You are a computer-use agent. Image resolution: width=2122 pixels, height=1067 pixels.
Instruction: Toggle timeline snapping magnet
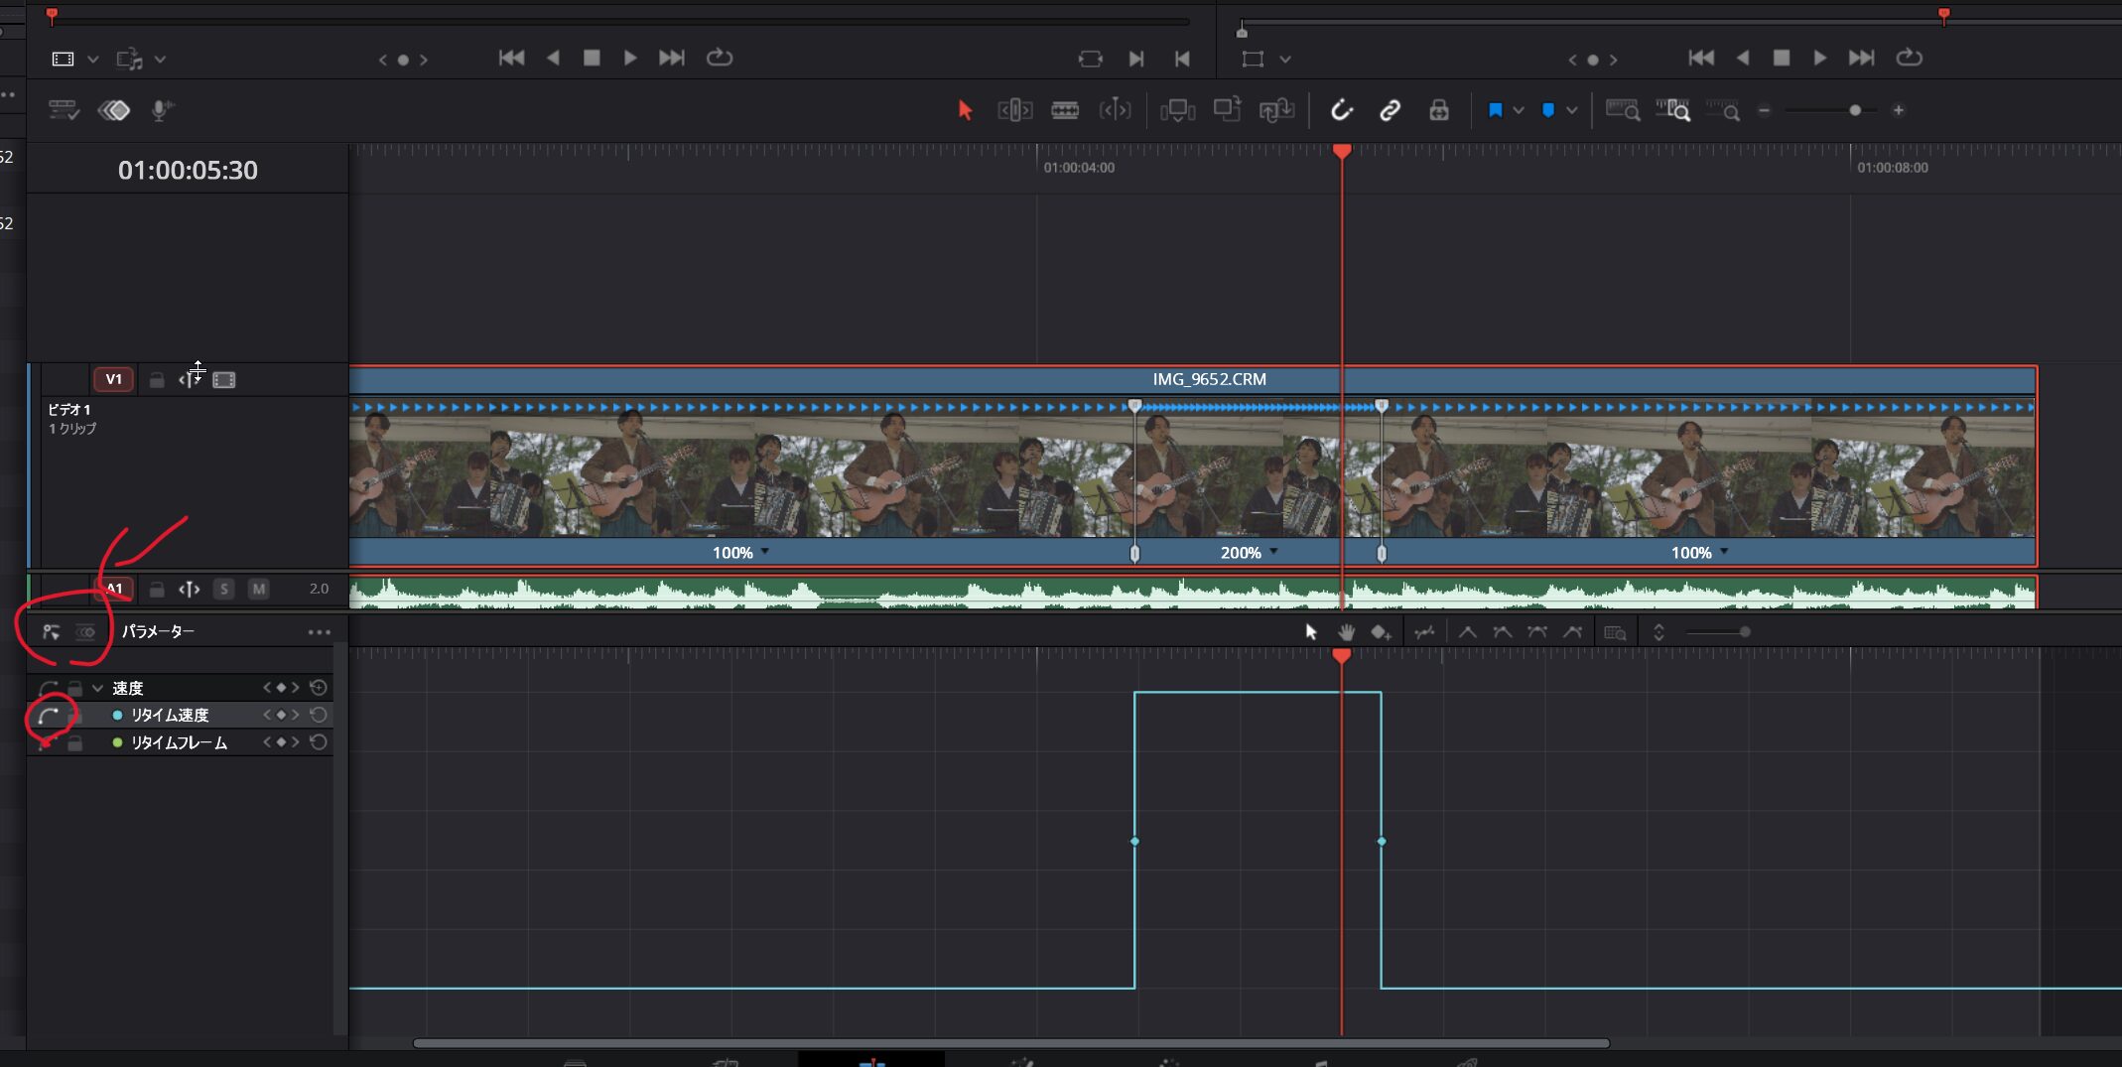point(1341,110)
